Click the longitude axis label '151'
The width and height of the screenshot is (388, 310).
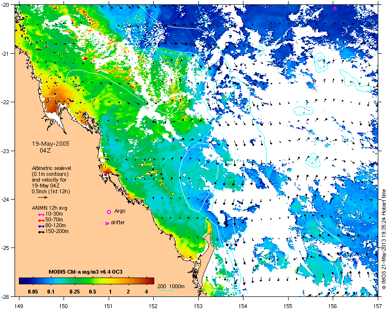[x=108, y=306]
